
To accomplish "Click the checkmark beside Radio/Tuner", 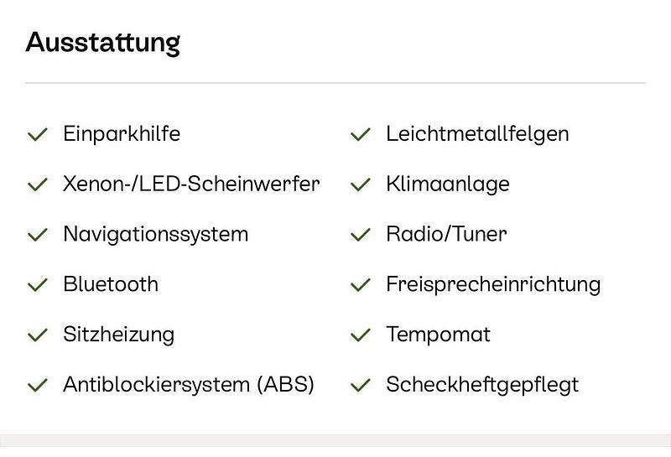I will pyautogui.click(x=361, y=235).
